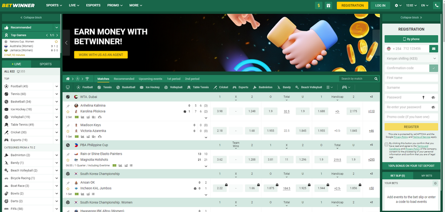Switch to the 1st period tab
Image resolution: width=445 pixels, height=212 pixels.
(x=173, y=79)
